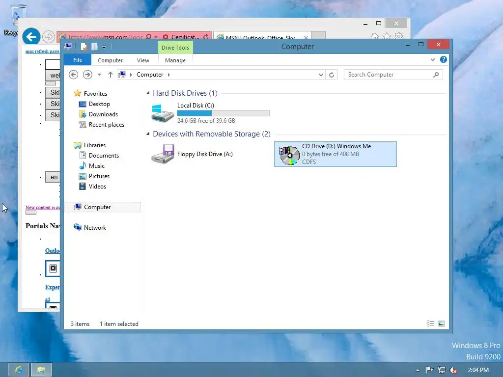Collapse the Hard Disk Drives group
Image resolution: width=503 pixels, height=377 pixels.
pyautogui.click(x=148, y=93)
